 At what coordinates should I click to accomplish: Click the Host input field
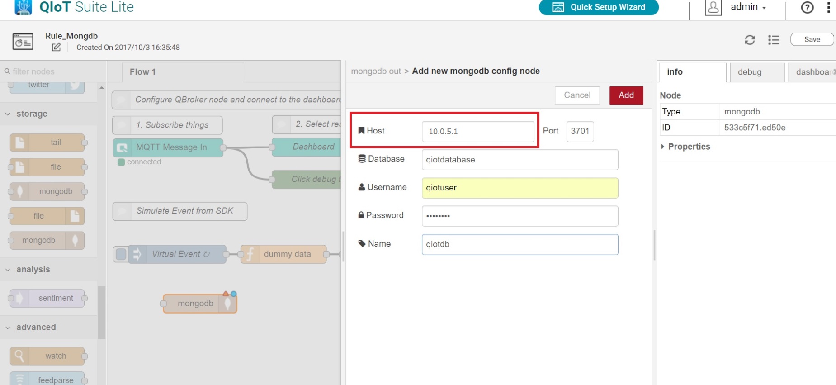coord(478,132)
